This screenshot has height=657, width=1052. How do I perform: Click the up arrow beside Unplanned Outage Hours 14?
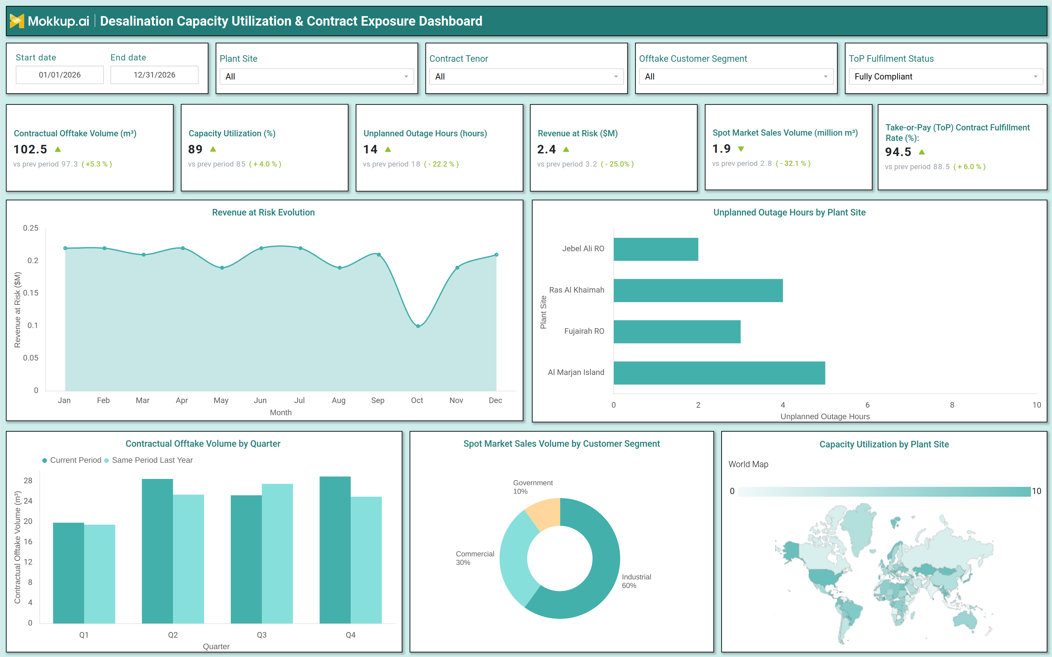[x=388, y=149]
